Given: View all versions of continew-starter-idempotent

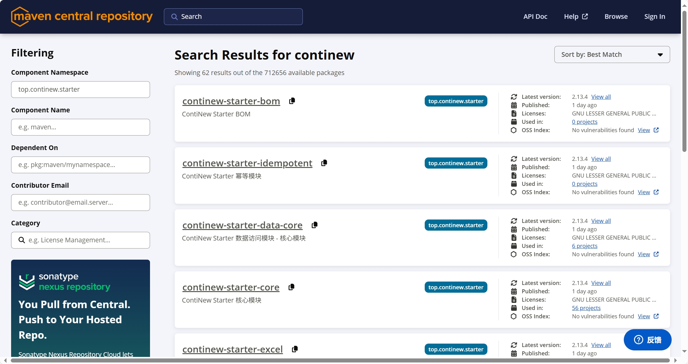Looking at the screenshot, I should click(601, 159).
